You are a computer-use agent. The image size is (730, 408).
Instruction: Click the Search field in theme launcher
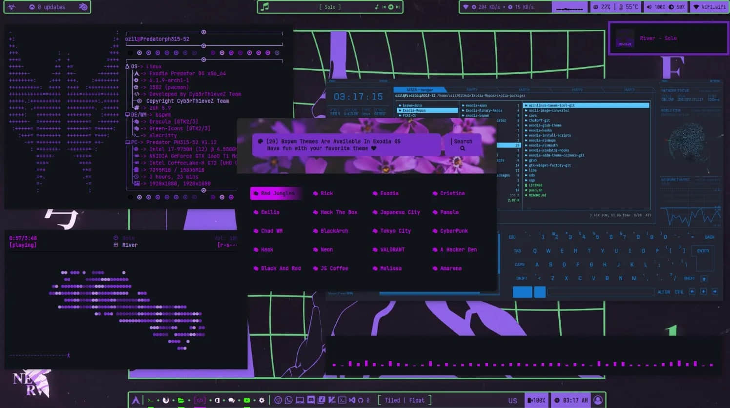click(463, 144)
